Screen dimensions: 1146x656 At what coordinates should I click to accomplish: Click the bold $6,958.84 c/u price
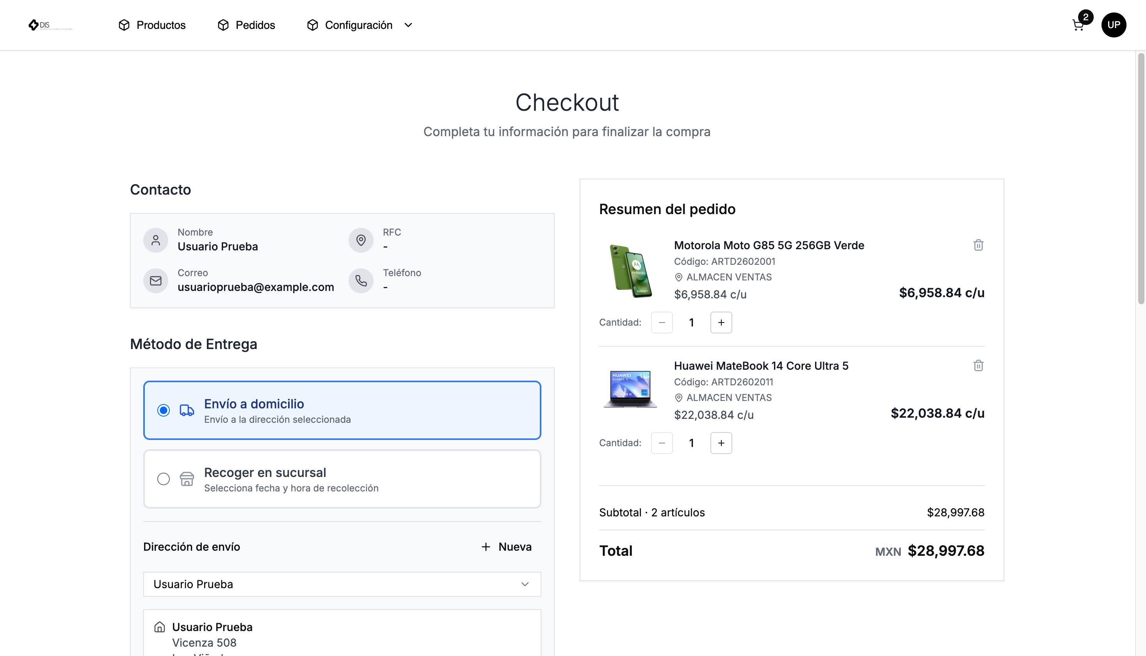(941, 293)
